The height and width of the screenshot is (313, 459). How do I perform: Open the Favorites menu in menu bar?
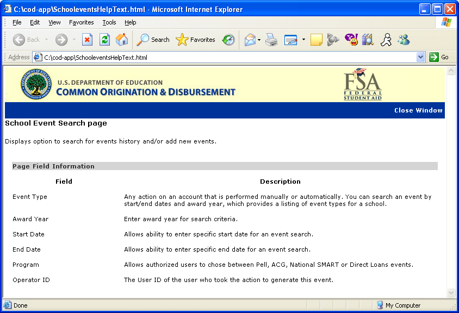pyautogui.click(x=81, y=22)
